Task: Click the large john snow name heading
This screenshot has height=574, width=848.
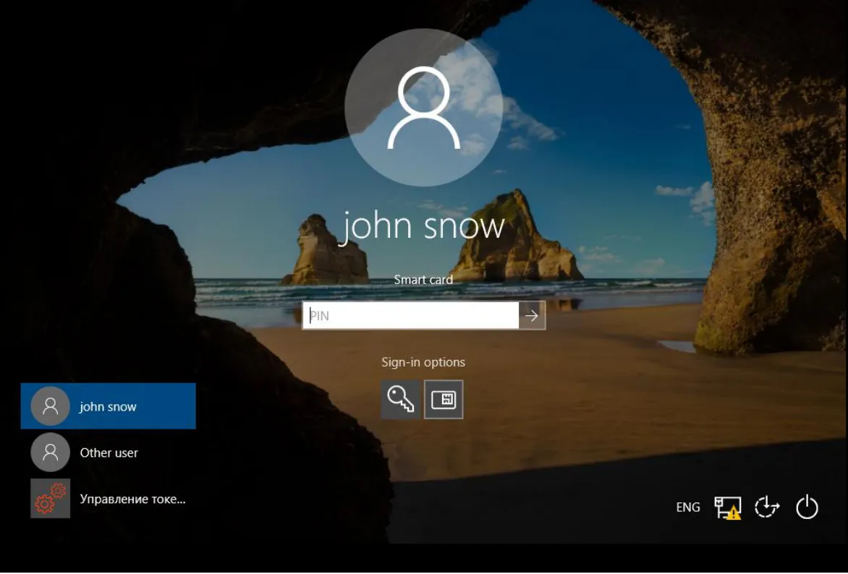Action: tap(423, 226)
